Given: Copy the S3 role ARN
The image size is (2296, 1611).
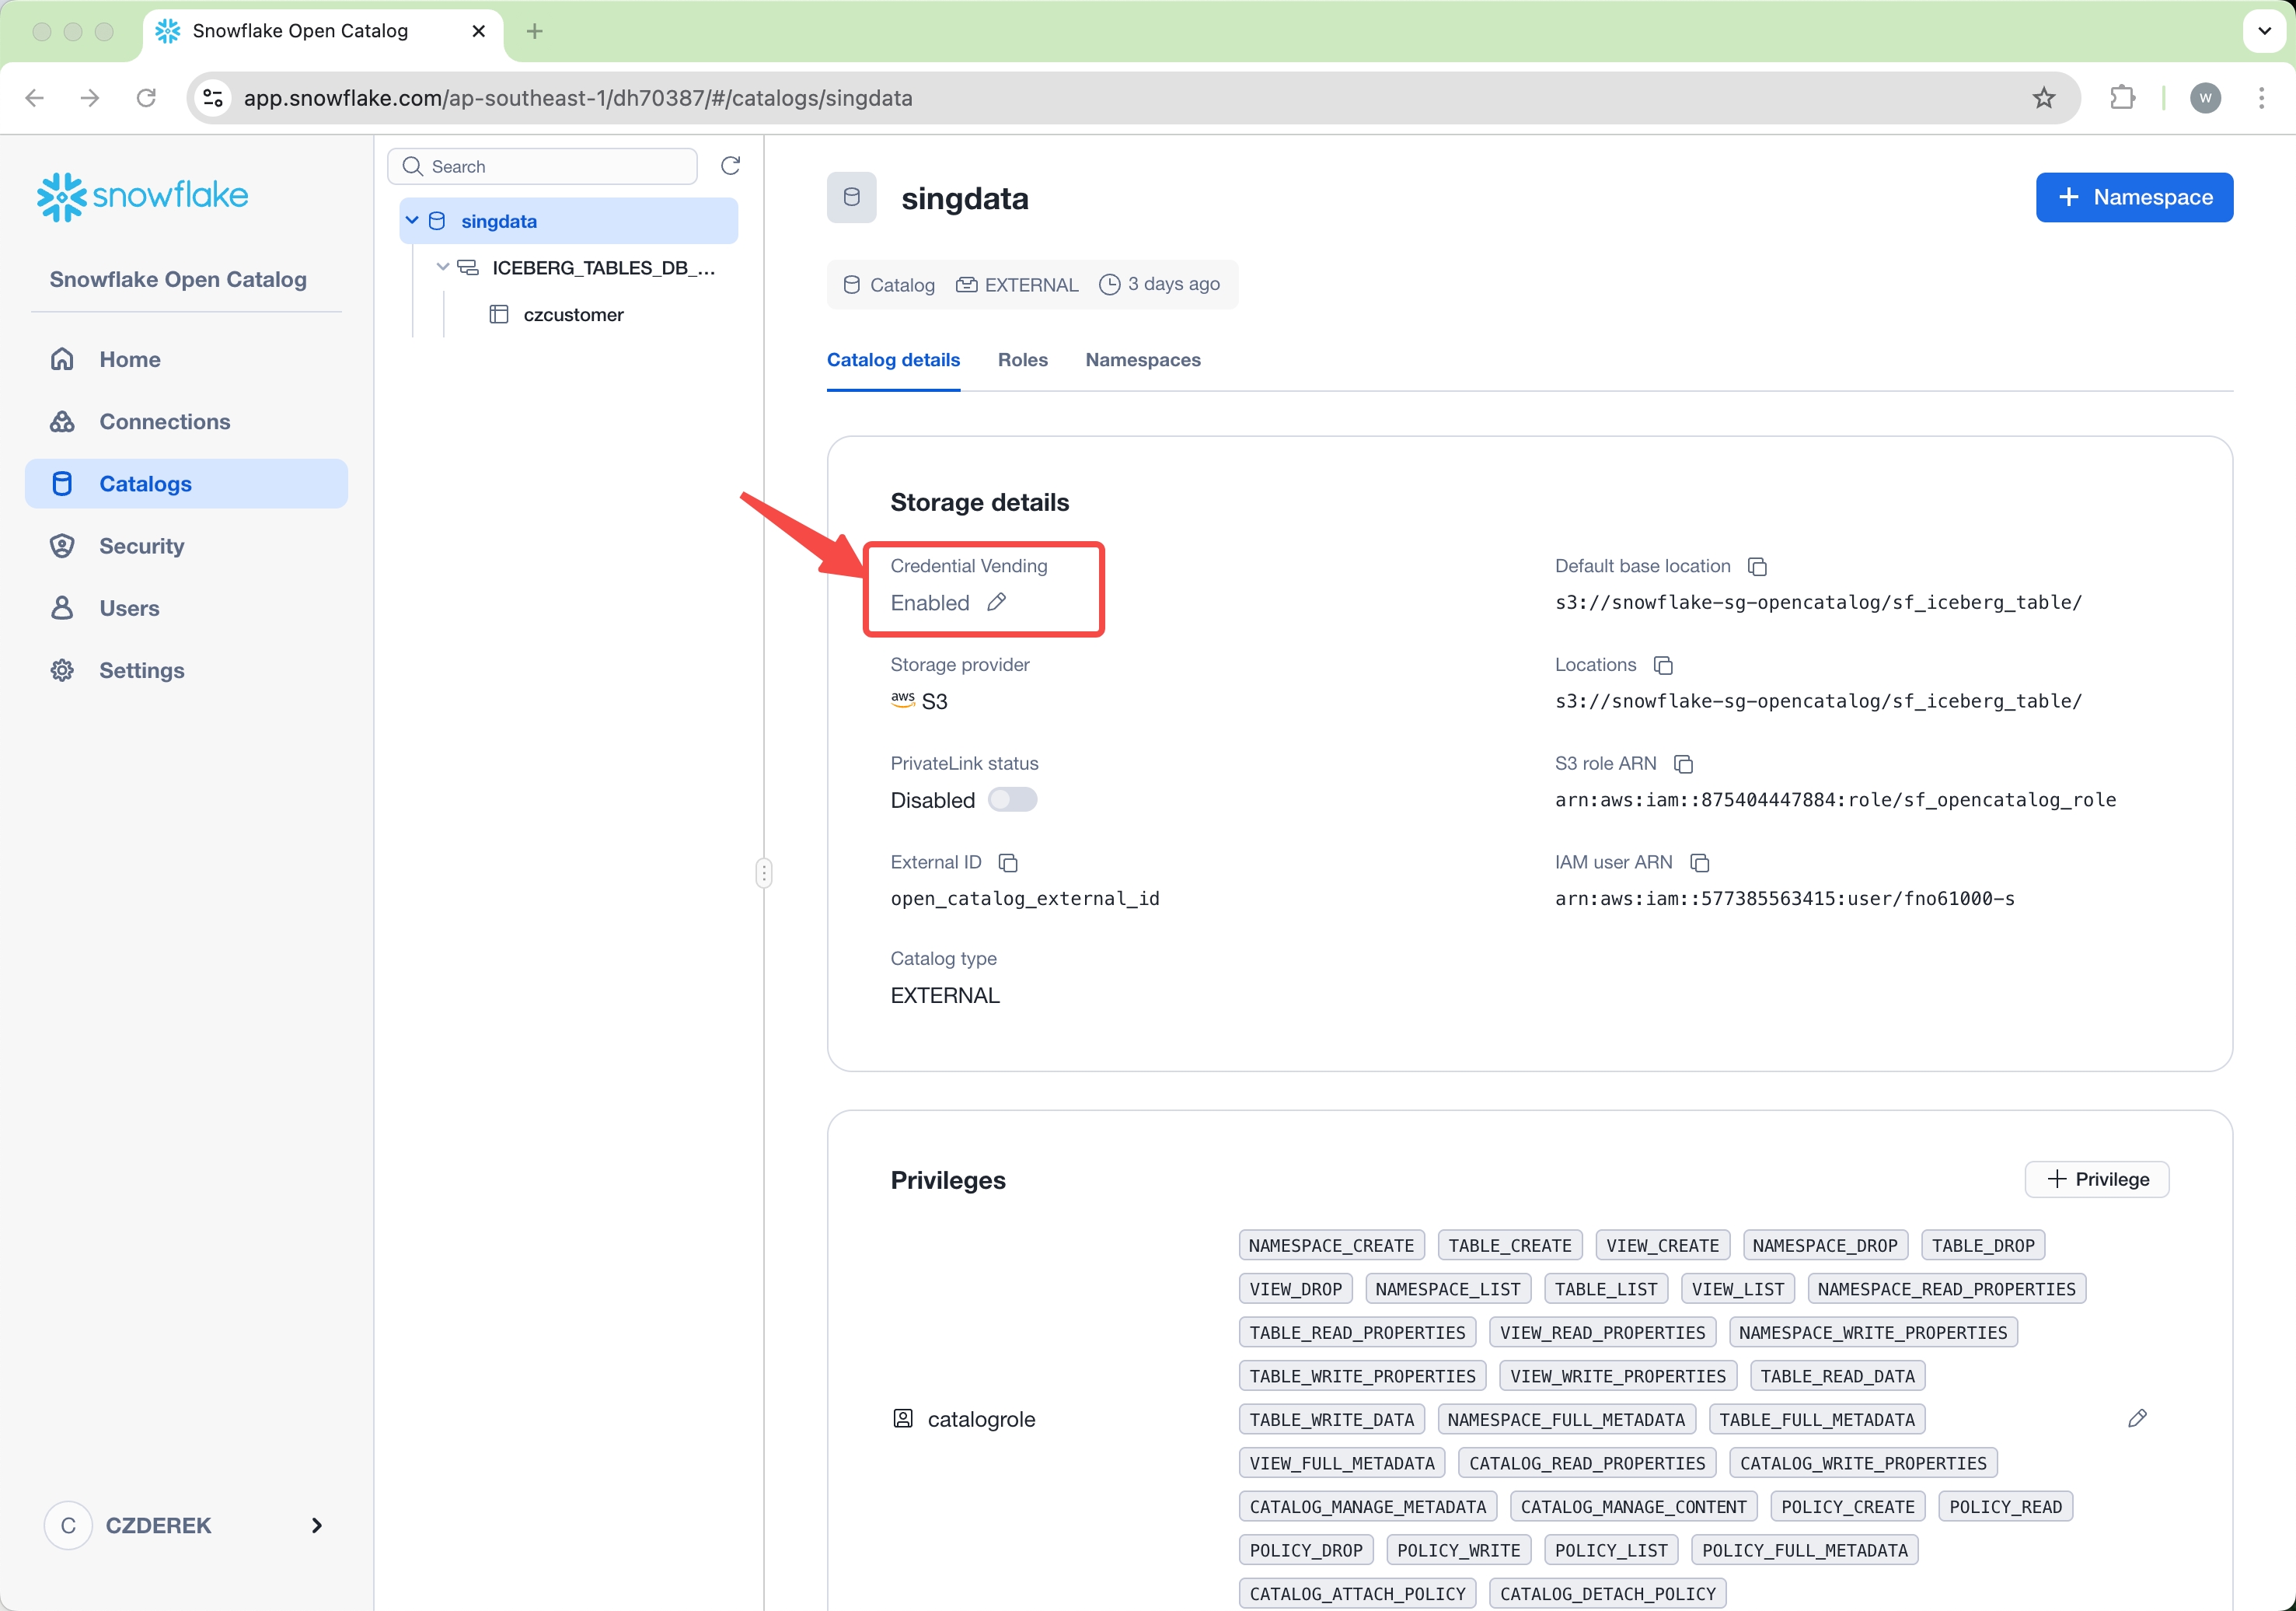Looking at the screenshot, I should 1683,764.
